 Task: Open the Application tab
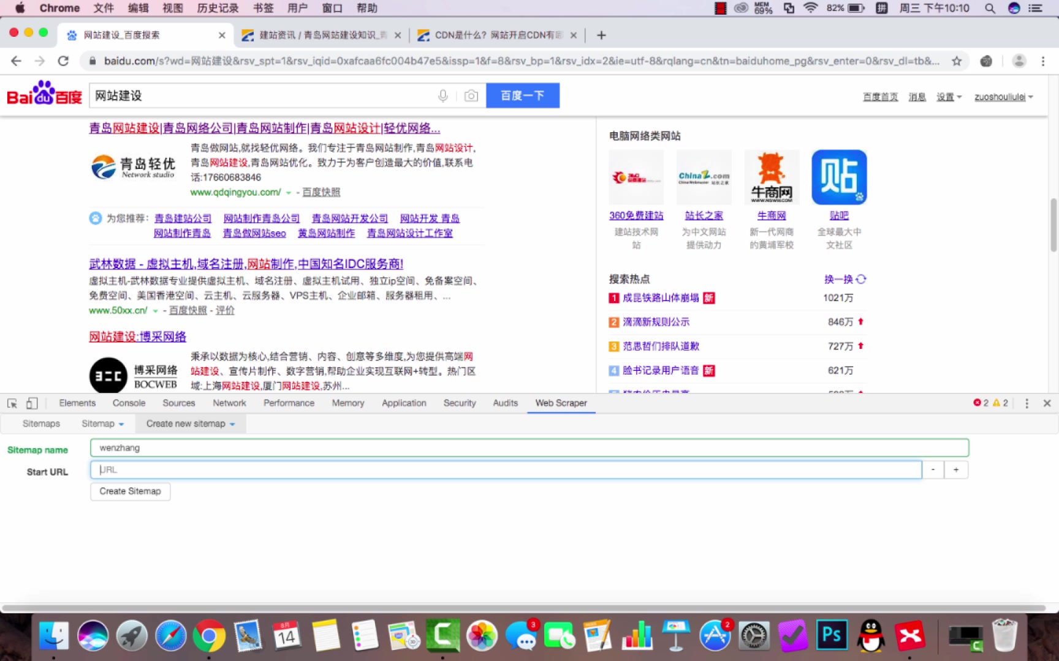(404, 403)
